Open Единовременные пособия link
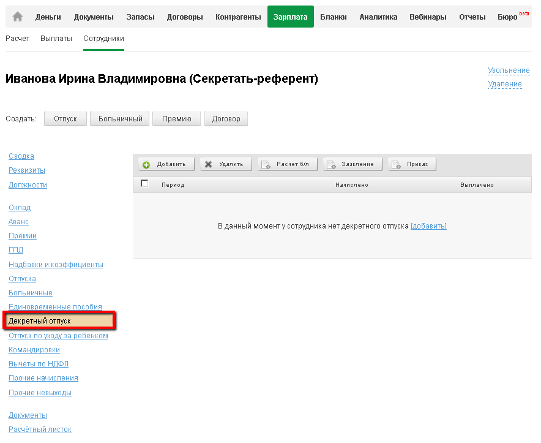This screenshot has height=443, width=541. (55, 307)
